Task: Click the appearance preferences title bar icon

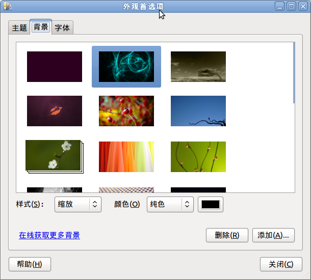Action: 8,6
